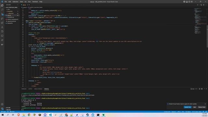
Task: Open the new terminal launch profile dropdown
Action: tap(197, 89)
